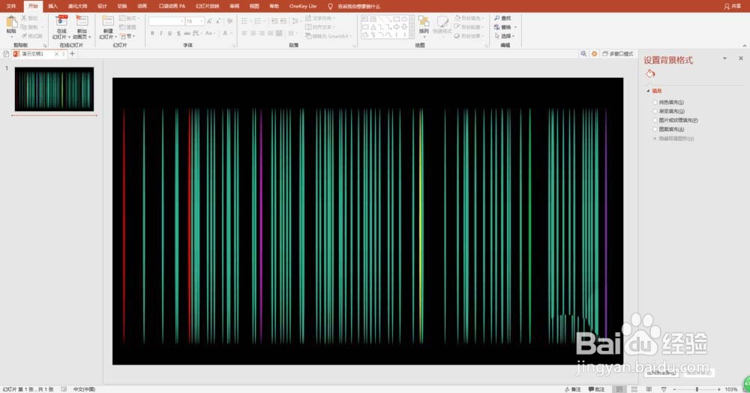Open the font size dropdown
The width and height of the screenshot is (750, 393).
coord(201,22)
